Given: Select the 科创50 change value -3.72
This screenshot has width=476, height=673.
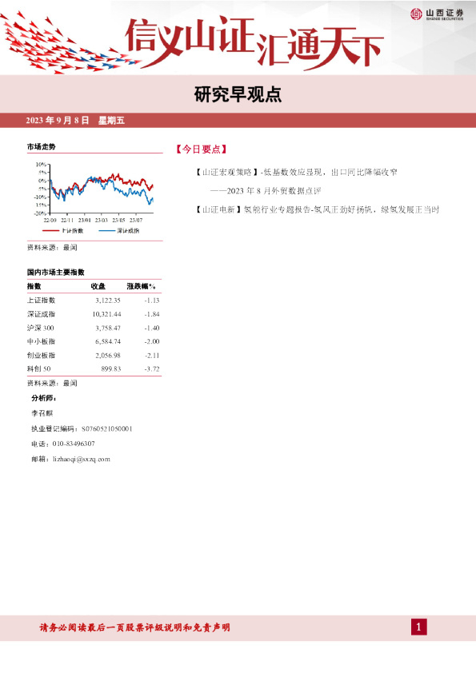Looking at the screenshot, I should coord(152,369).
